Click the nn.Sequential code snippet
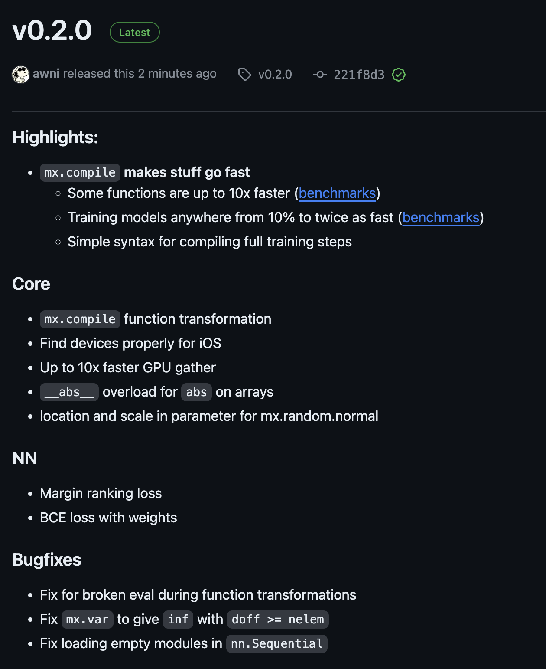This screenshot has width=546, height=669. click(x=277, y=643)
